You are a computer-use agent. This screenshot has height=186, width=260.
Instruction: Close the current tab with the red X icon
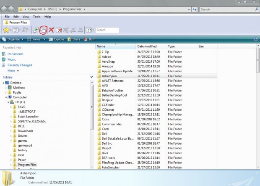coord(51,30)
